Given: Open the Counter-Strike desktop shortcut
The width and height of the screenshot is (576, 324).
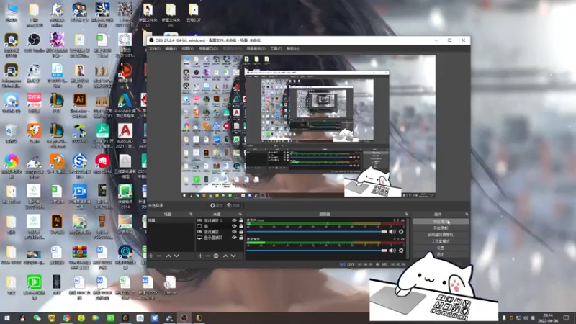Looking at the screenshot, I should click(57, 14).
